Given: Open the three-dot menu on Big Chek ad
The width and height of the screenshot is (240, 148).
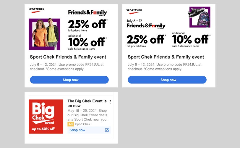Looking at the screenshot, I should pyautogui.click(x=110, y=102).
